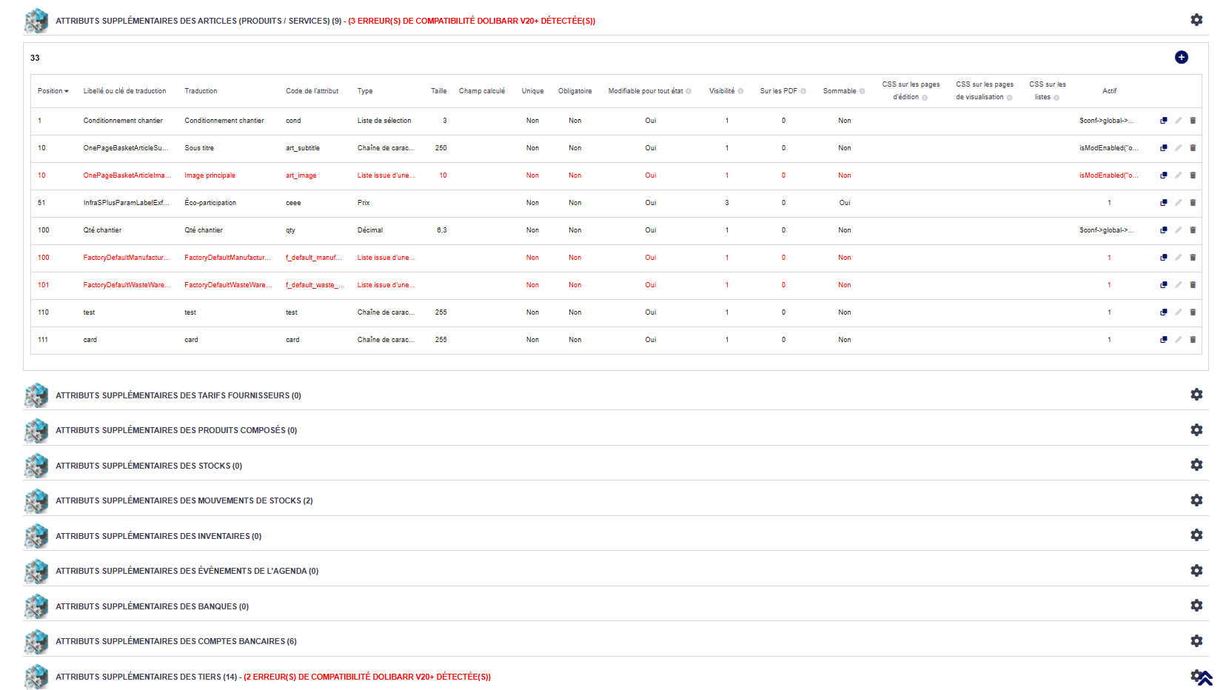Expand the 'Comptes bancaires (6)' attributes section
The image size is (1229, 690).
pos(175,641)
